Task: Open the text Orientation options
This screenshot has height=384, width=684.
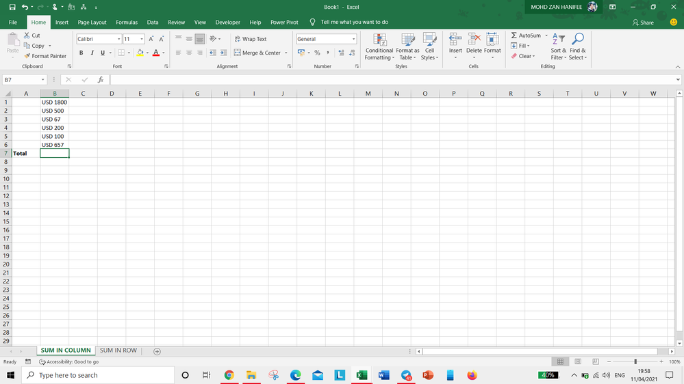Action: tap(214, 39)
